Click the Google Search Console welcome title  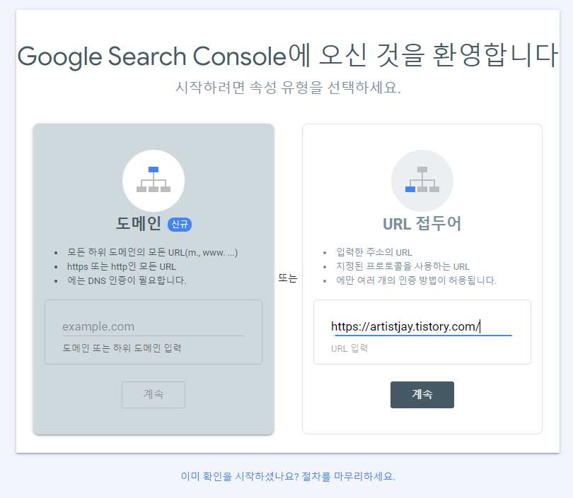[x=288, y=56]
